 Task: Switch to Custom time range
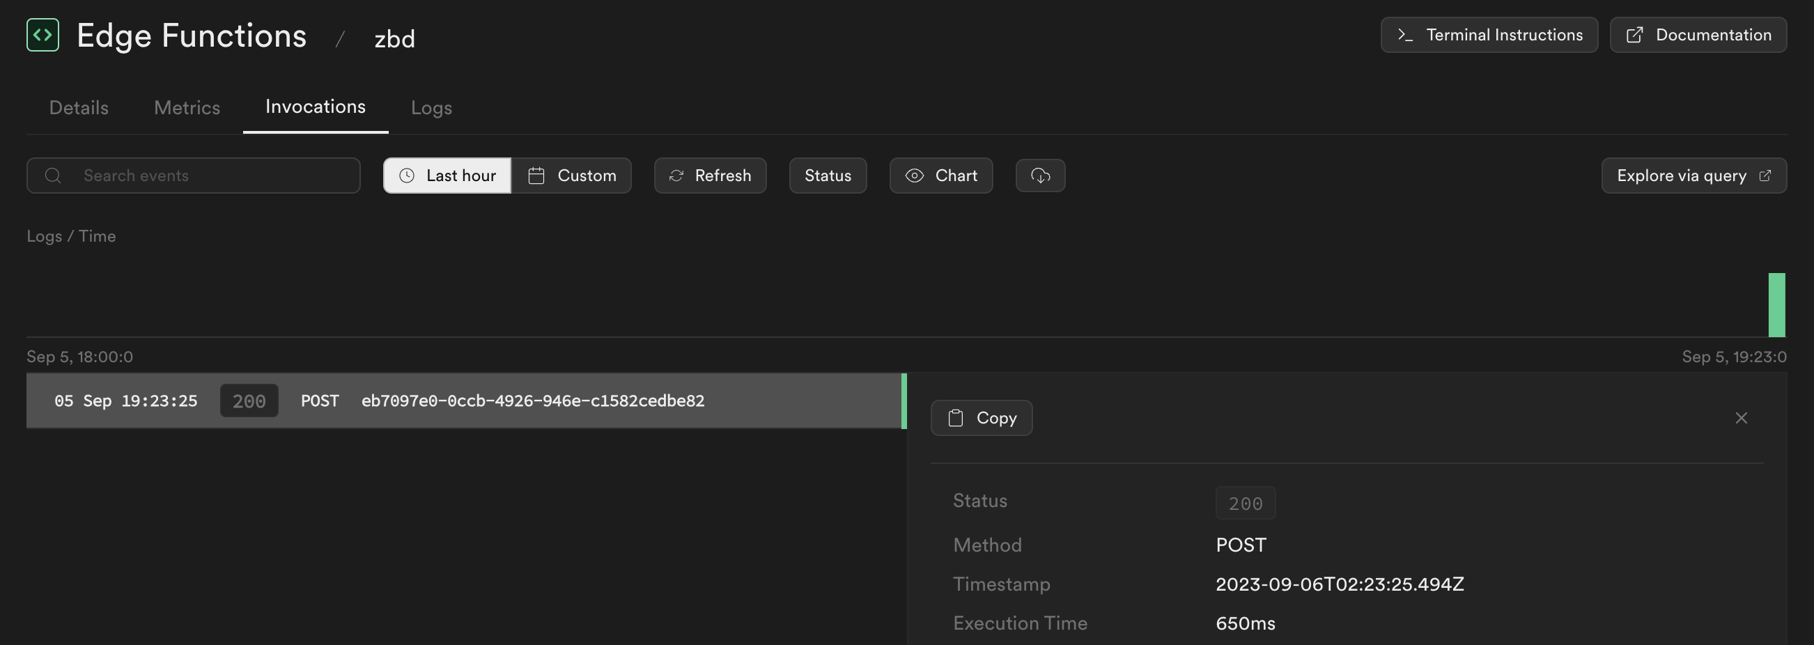[x=572, y=176]
